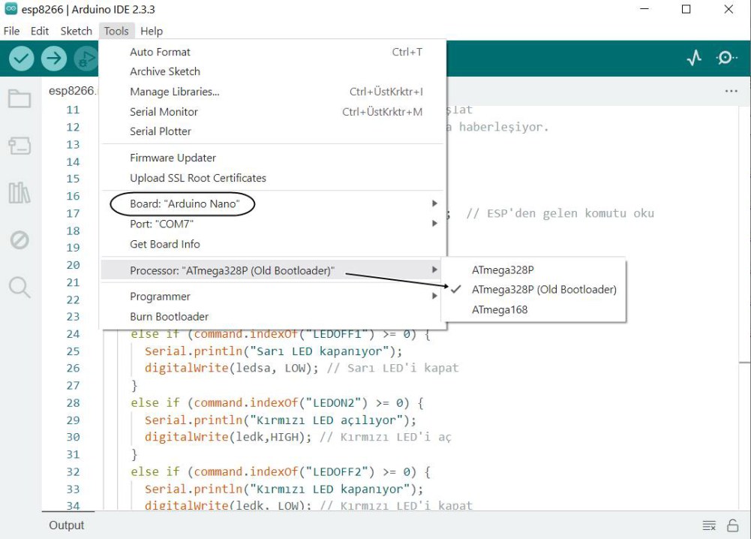Open Firmware Updater menu entry
751x539 pixels.
(x=274, y=158)
